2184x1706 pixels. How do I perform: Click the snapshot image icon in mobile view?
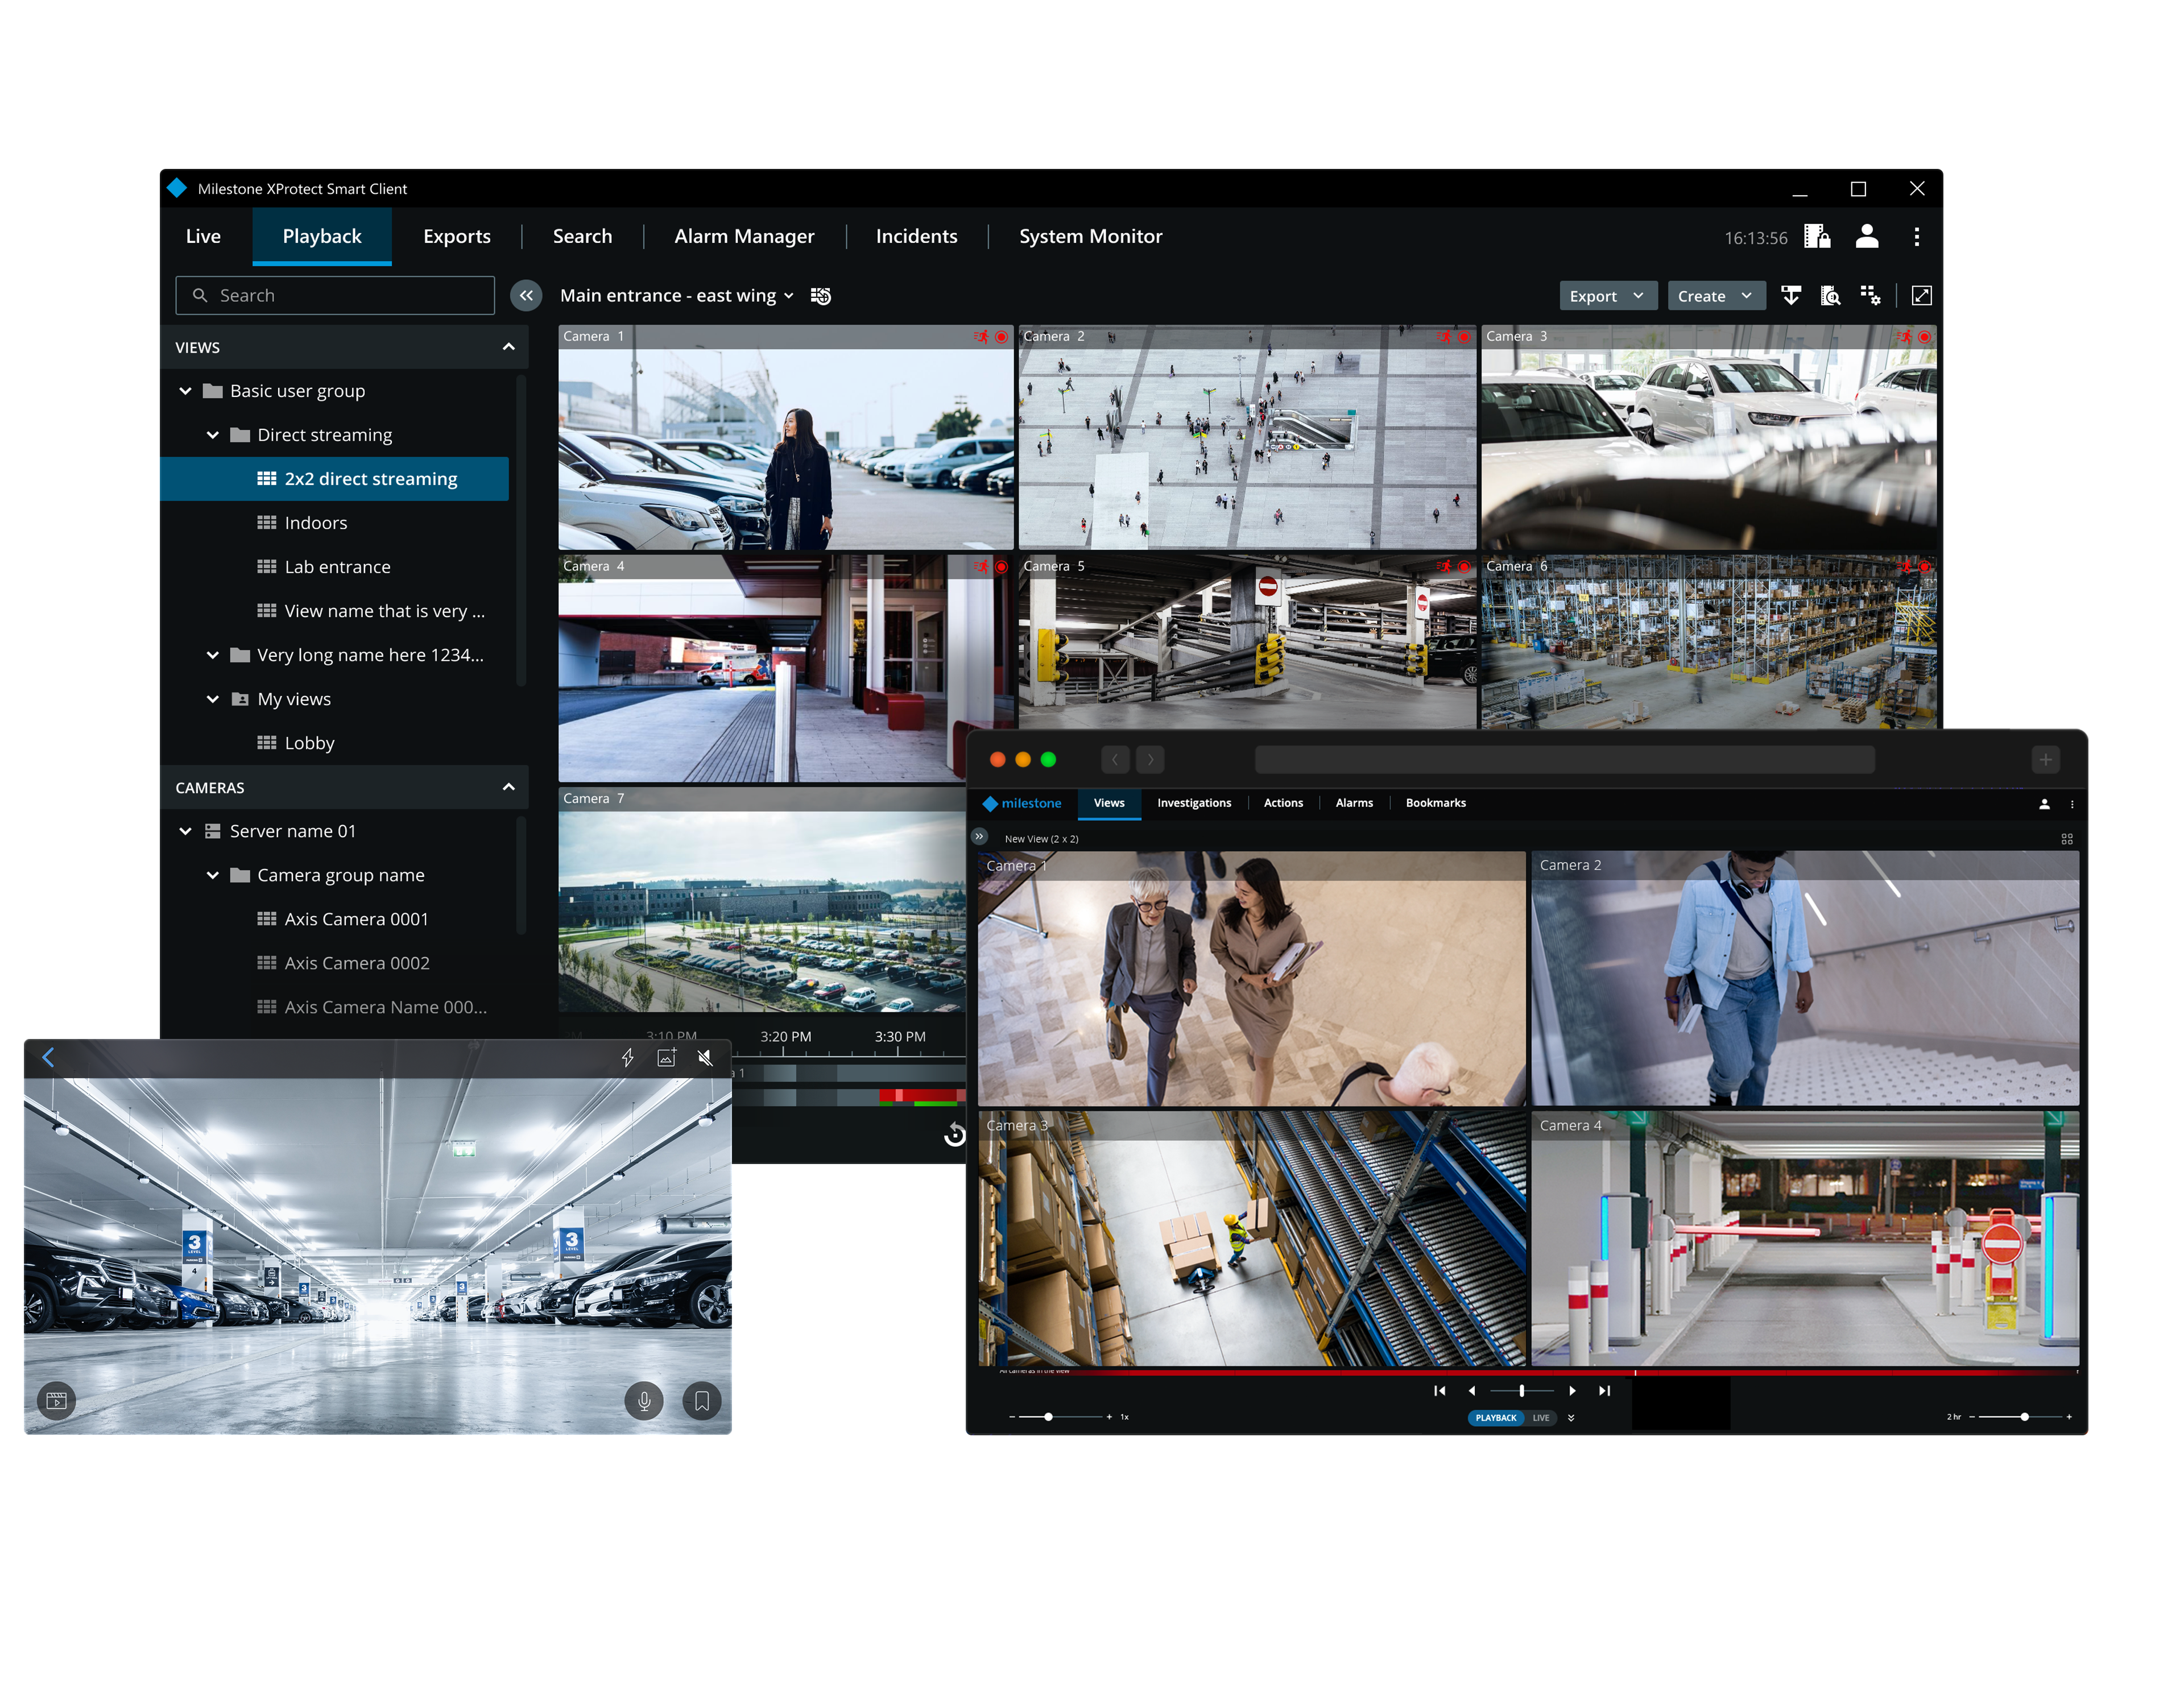point(666,1058)
